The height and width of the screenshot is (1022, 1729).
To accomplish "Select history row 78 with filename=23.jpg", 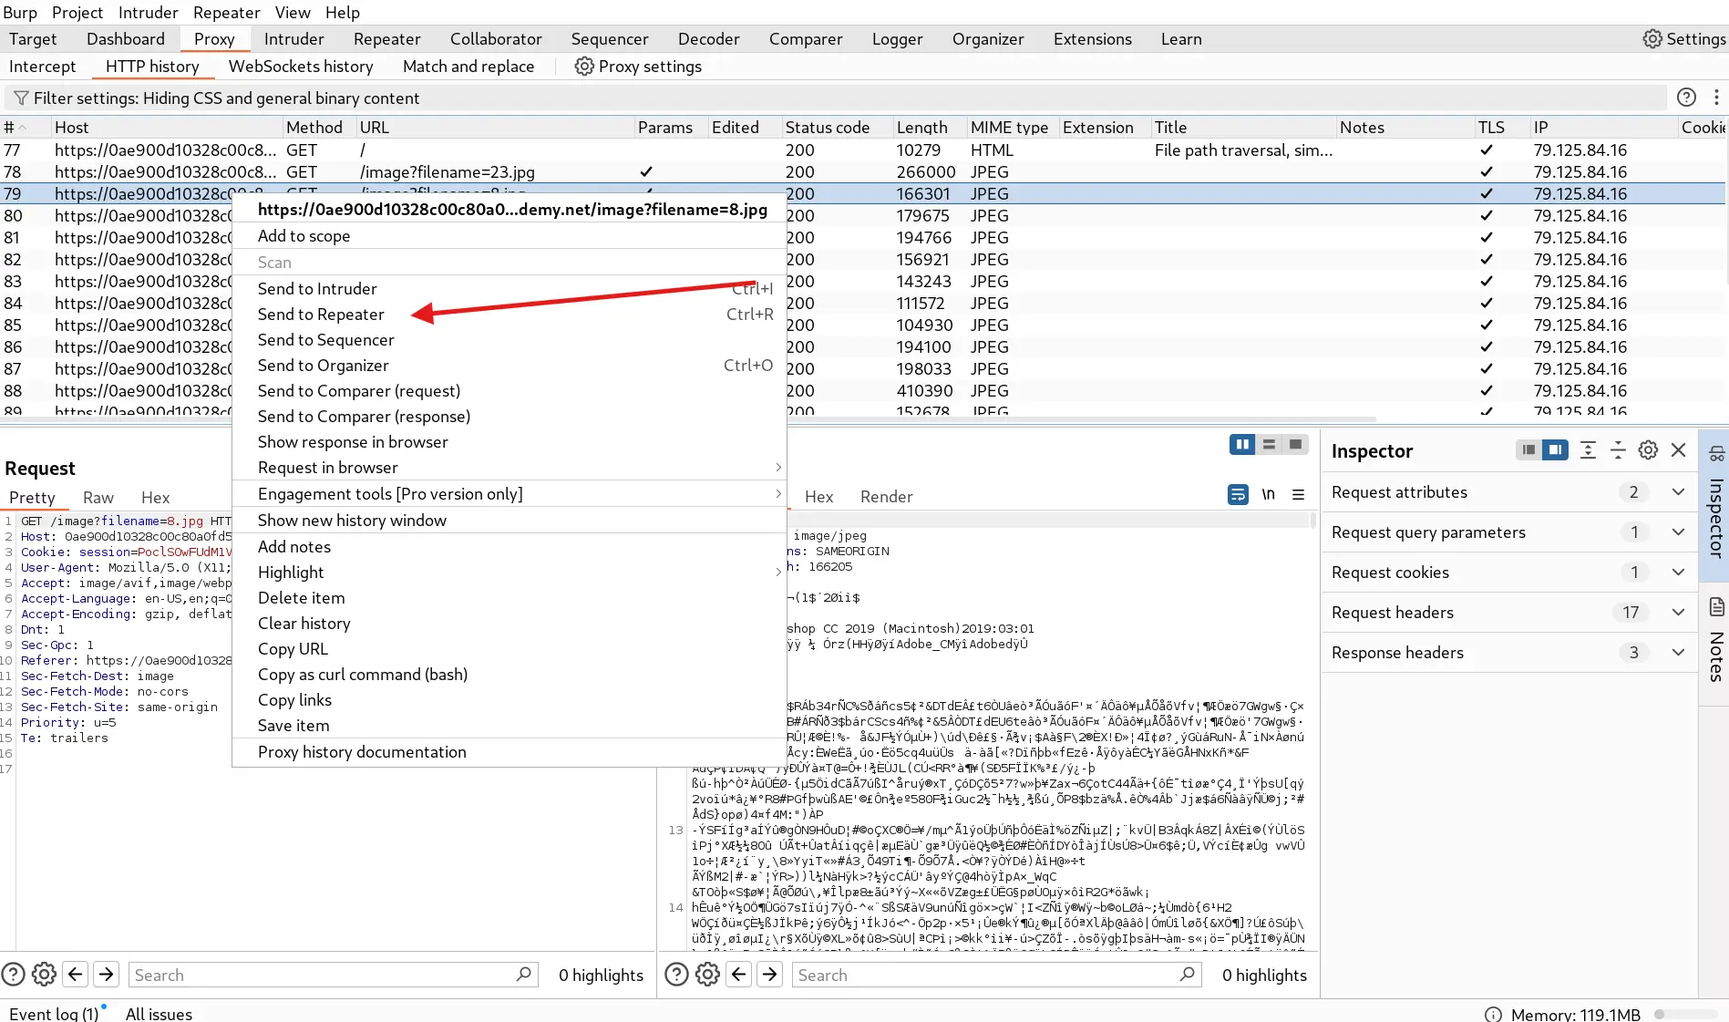I will (x=862, y=171).
